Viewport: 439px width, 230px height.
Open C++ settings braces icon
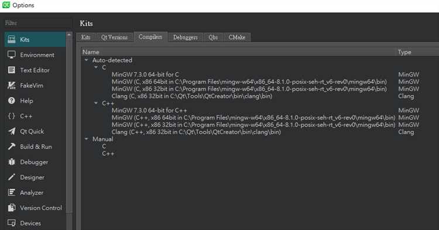click(12, 116)
